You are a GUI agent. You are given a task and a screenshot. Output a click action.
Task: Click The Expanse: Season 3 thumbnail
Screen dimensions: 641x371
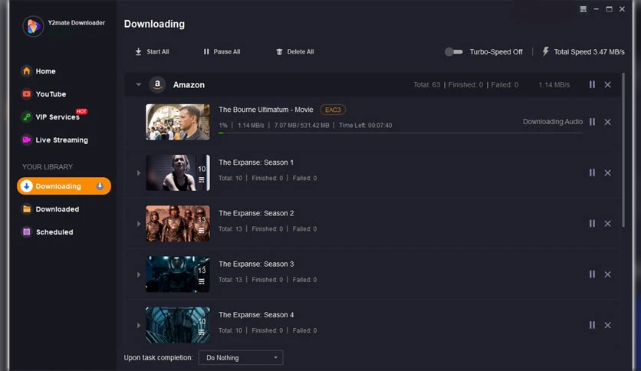(178, 274)
